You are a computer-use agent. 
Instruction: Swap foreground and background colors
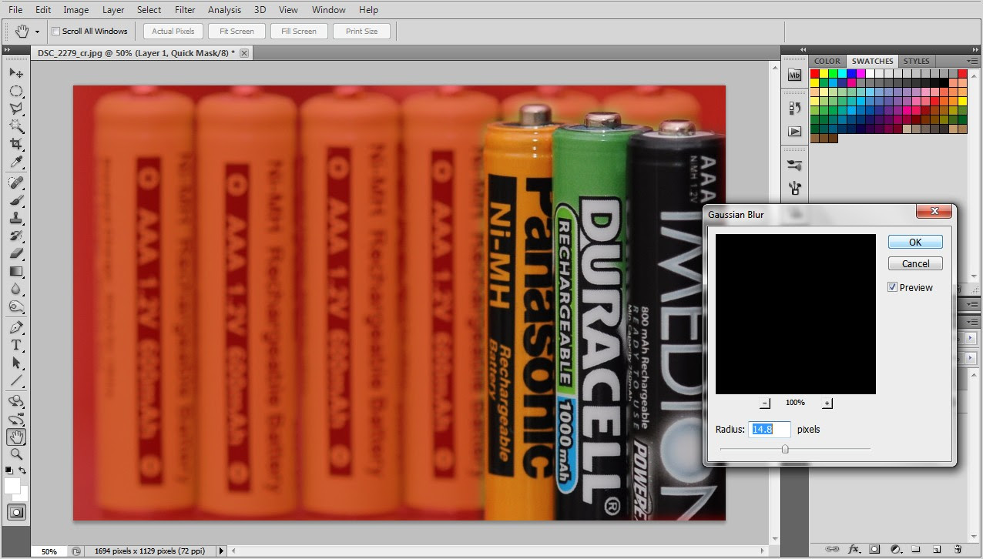tap(23, 470)
